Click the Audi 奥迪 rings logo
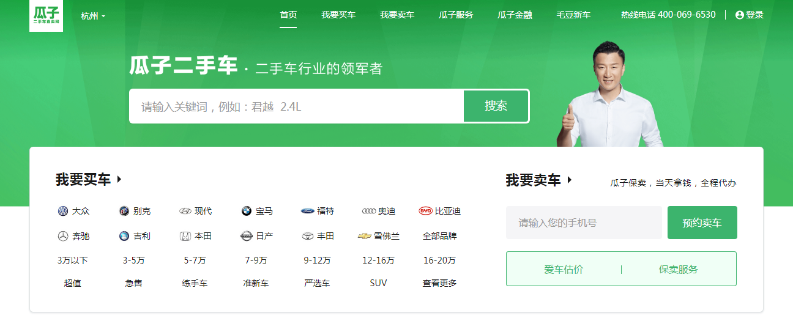The width and height of the screenshot is (793, 321). (x=369, y=211)
